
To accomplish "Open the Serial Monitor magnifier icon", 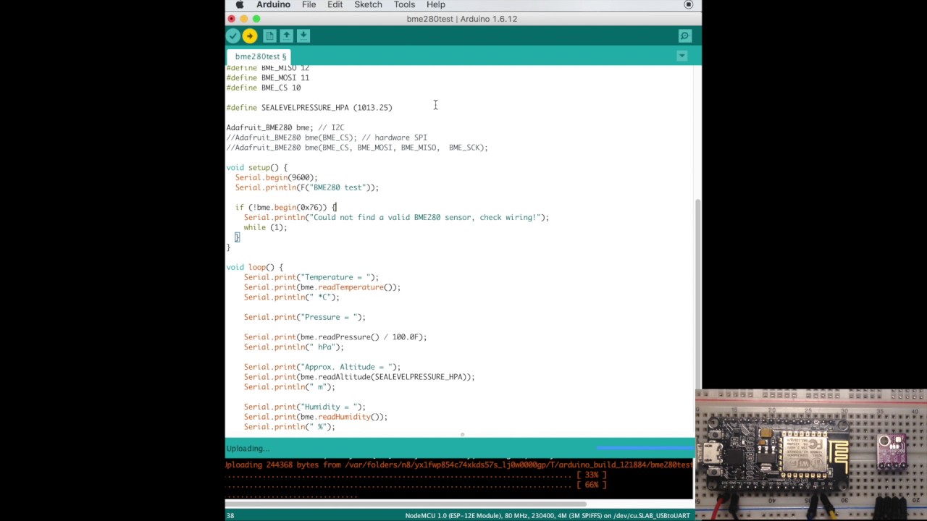I will click(x=684, y=36).
